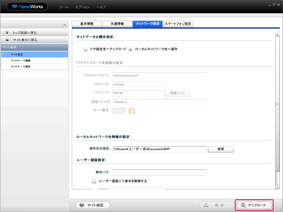The width and height of the screenshot is (283, 212).
Task: Select the ローカルネットワーク先へ保存 radio button
Action: (x=130, y=49)
